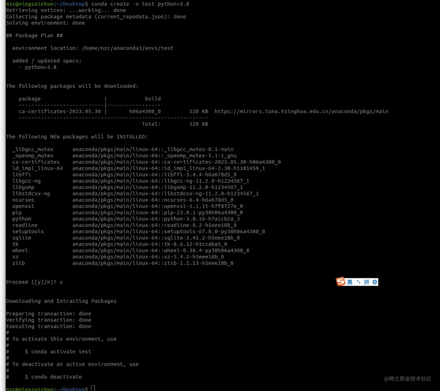The height and width of the screenshot is (391, 440).
Task: Click the terminal cursor at the bottom prompt
Action: (93, 388)
